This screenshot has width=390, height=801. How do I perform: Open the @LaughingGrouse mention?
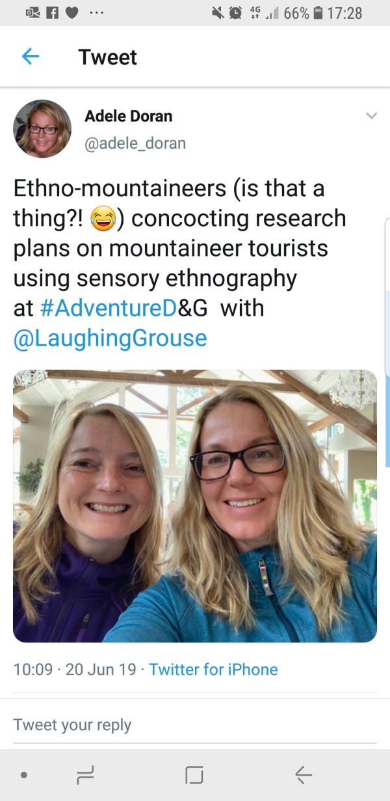coord(110,338)
